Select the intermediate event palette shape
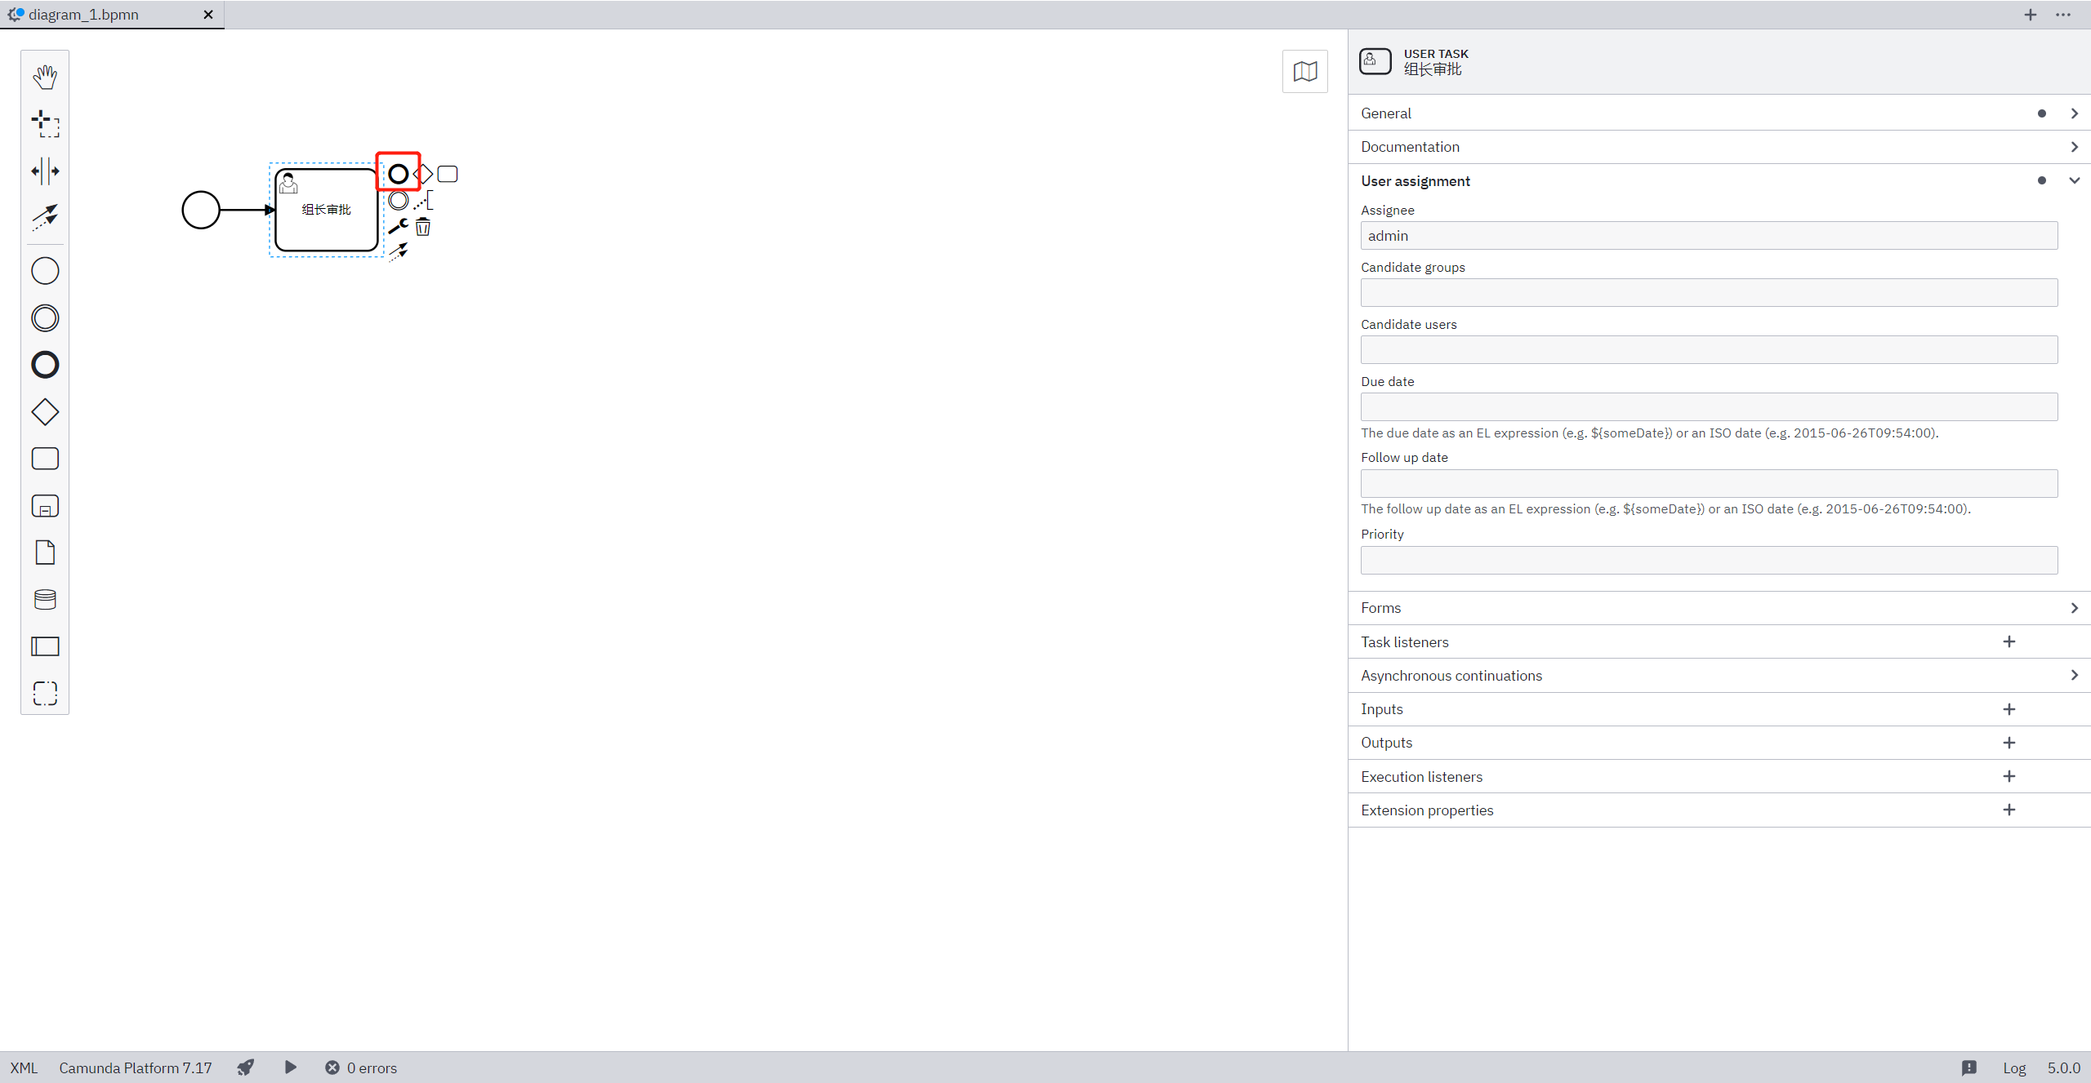2091x1083 pixels. [x=45, y=317]
